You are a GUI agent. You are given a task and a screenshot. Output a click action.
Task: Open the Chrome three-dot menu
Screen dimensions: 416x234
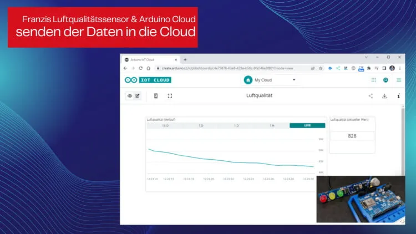400,68
